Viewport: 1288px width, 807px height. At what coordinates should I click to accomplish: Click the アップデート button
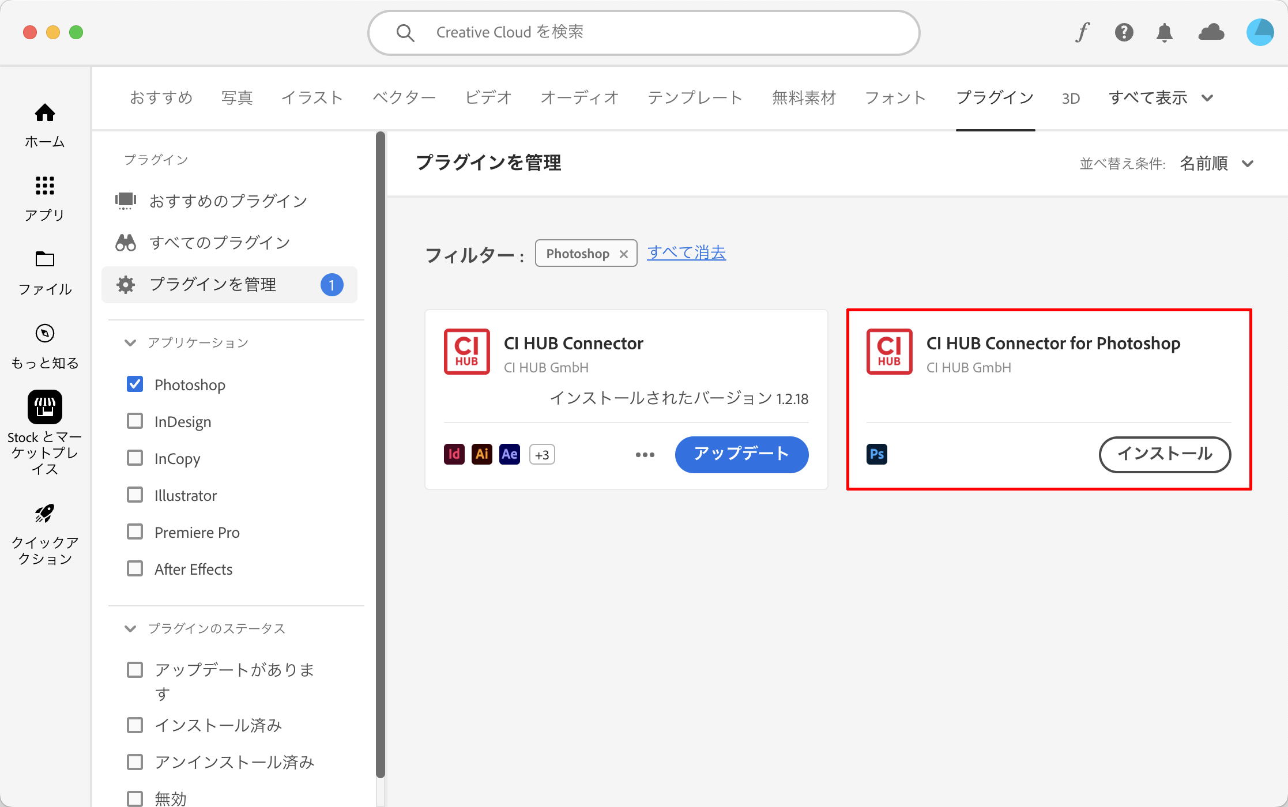pos(741,454)
